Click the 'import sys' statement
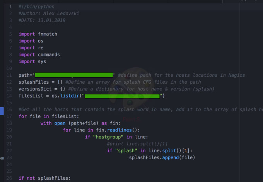This screenshot has height=182, width=263. pos(32,62)
